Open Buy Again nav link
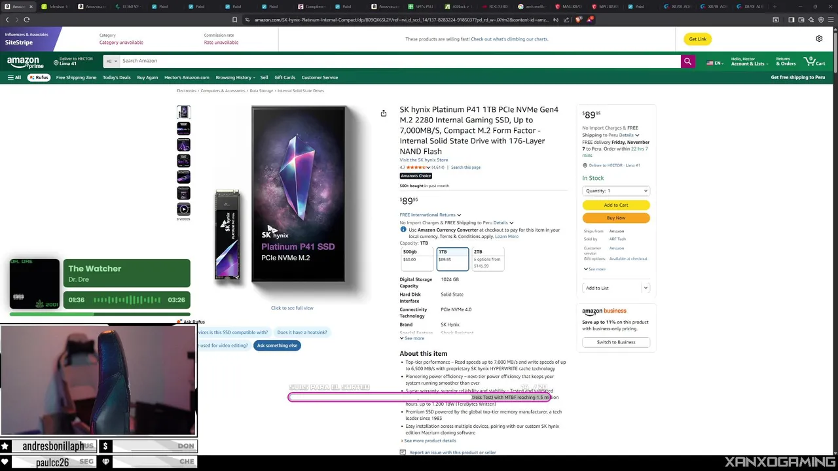Image resolution: width=838 pixels, height=471 pixels. [x=147, y=77]
